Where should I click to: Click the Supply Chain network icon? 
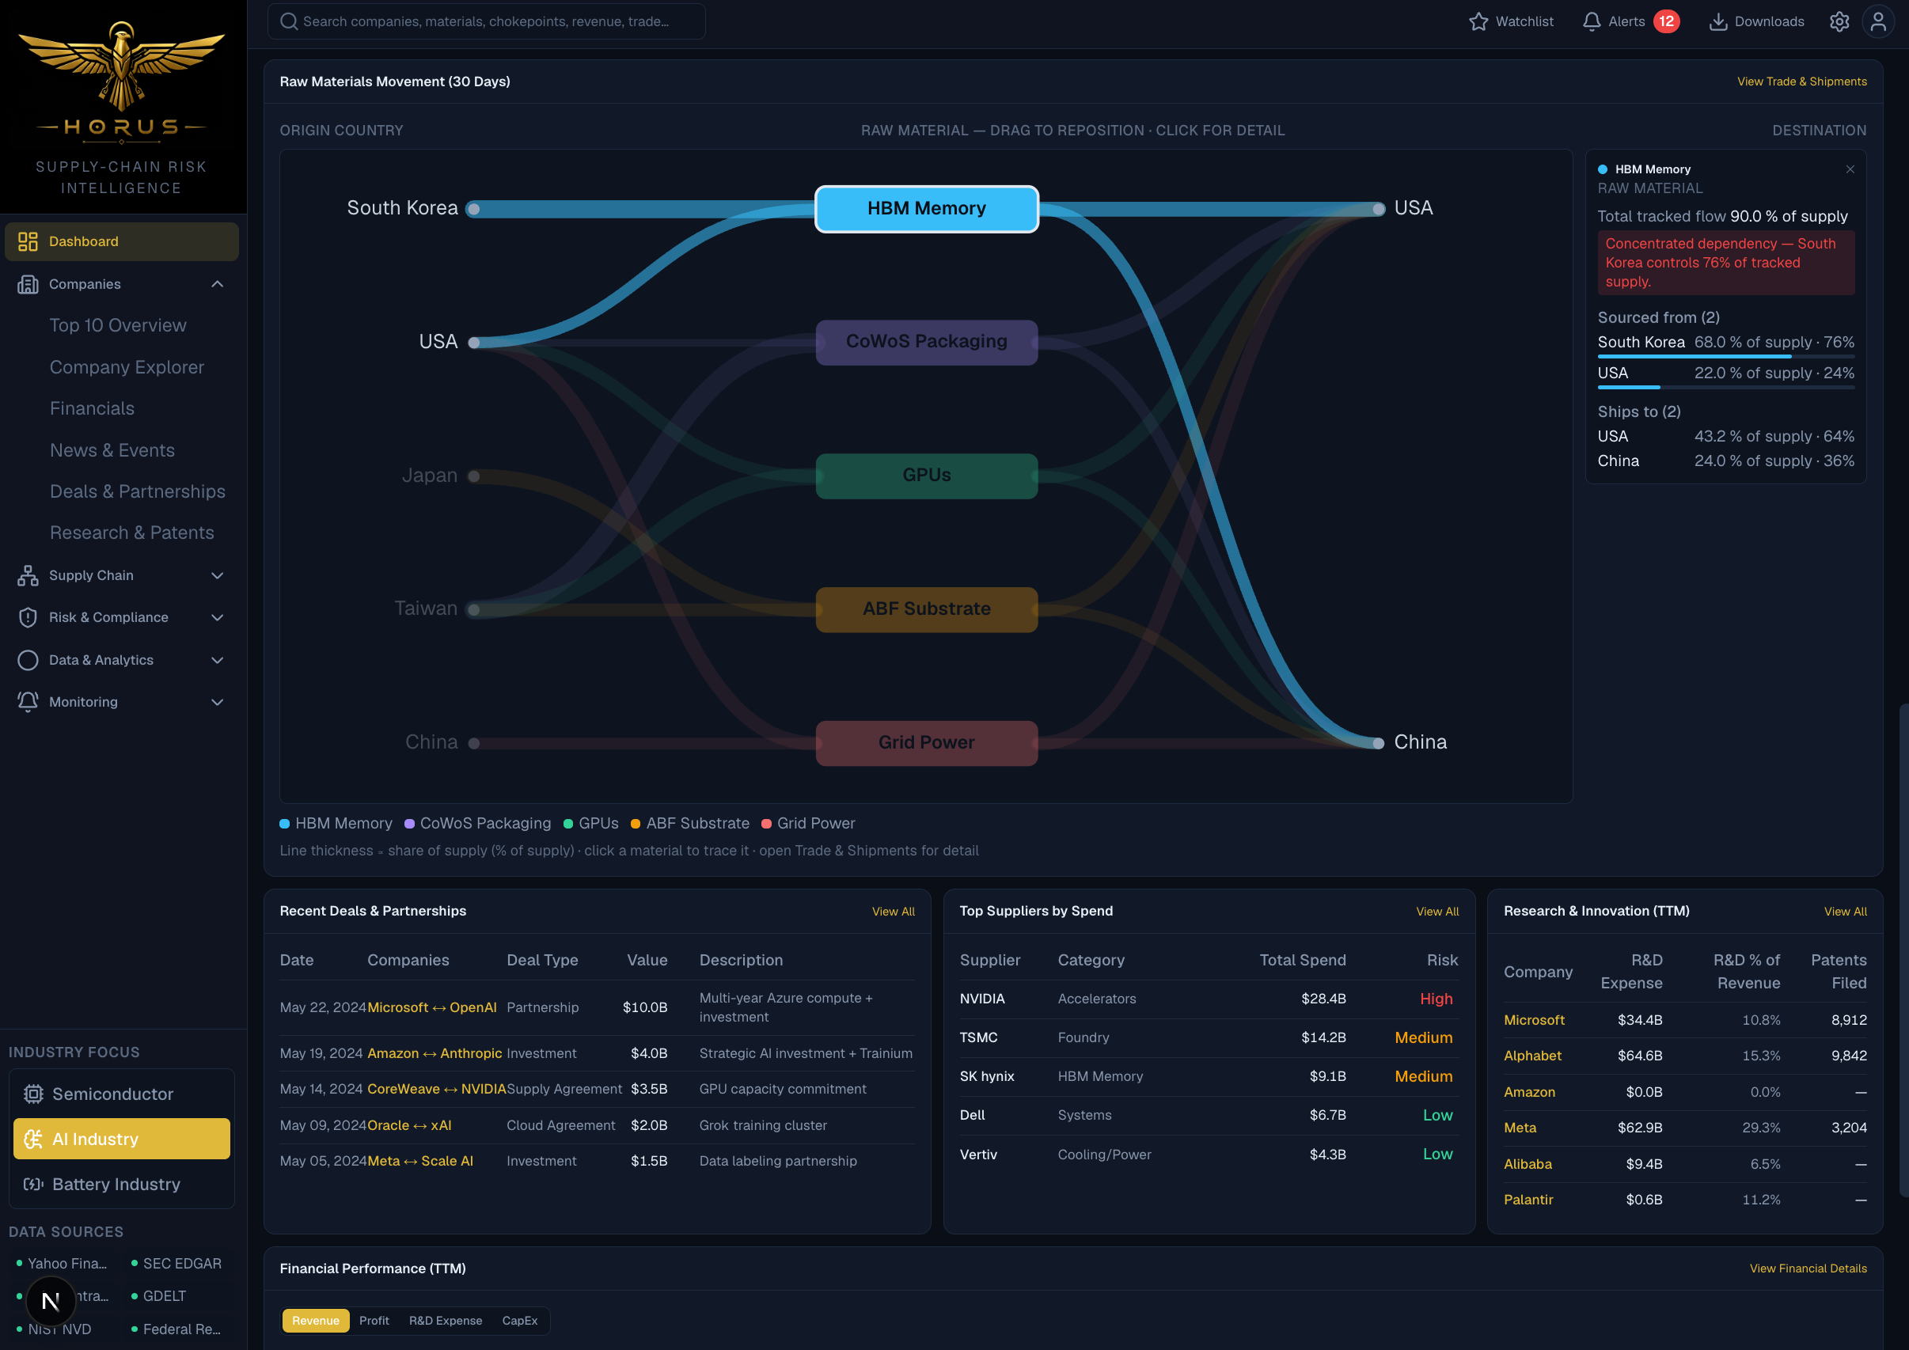[x=28, y=575]
